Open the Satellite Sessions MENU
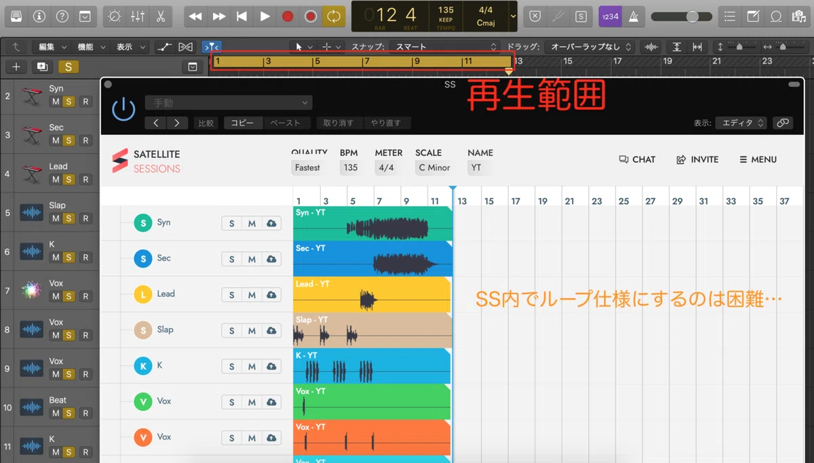Viewport: 814px width, 463px height. (758, 159)
